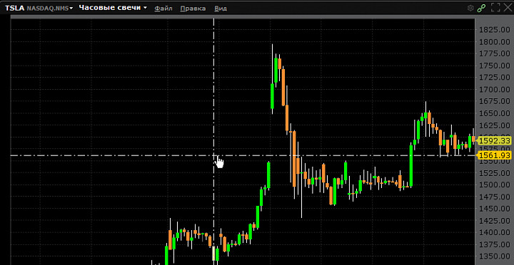Maximize the chart with the brackets icon
This screenshot has height=265, width=514.
point(495,8)
